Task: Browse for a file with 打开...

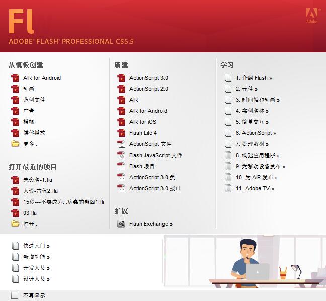Action: pos(31,224)
